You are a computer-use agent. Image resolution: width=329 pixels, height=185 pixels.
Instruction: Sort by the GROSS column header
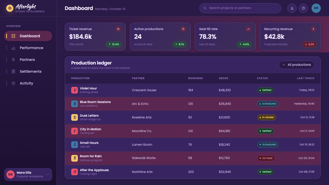[x=224, y=78]
